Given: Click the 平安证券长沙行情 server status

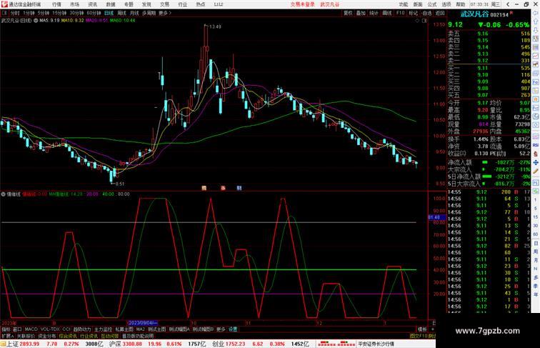Looking at the screenshot, I should coord(376,344).
